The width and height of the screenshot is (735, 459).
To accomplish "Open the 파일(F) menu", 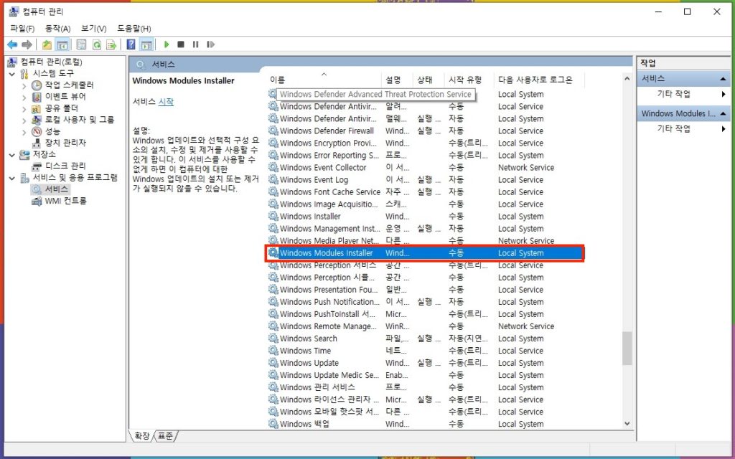I will (22, 29).
